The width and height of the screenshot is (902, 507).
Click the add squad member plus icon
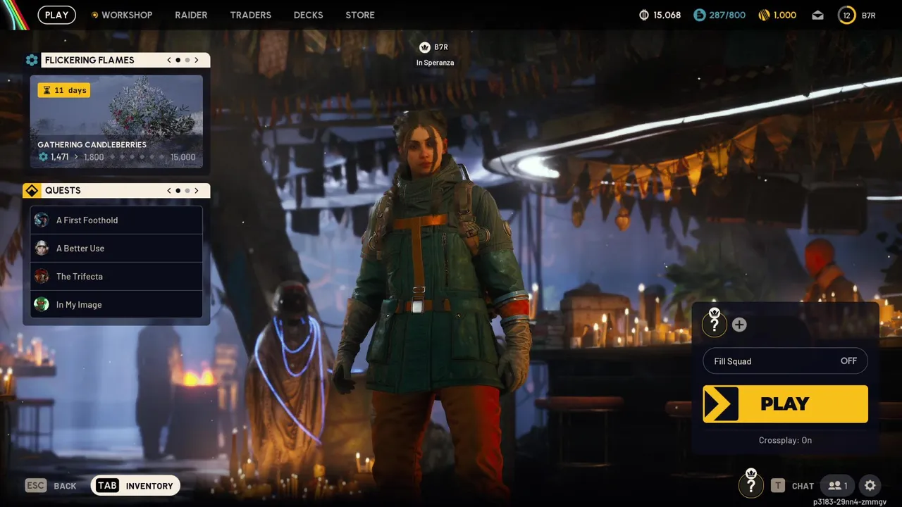739,325
